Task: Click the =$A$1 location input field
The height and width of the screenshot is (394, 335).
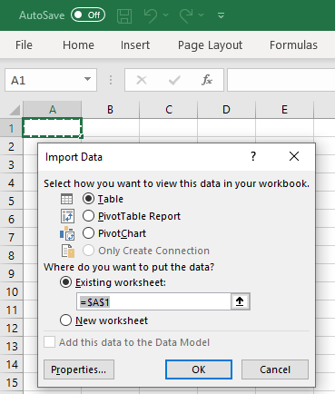Action: click(x=153, y=301)
